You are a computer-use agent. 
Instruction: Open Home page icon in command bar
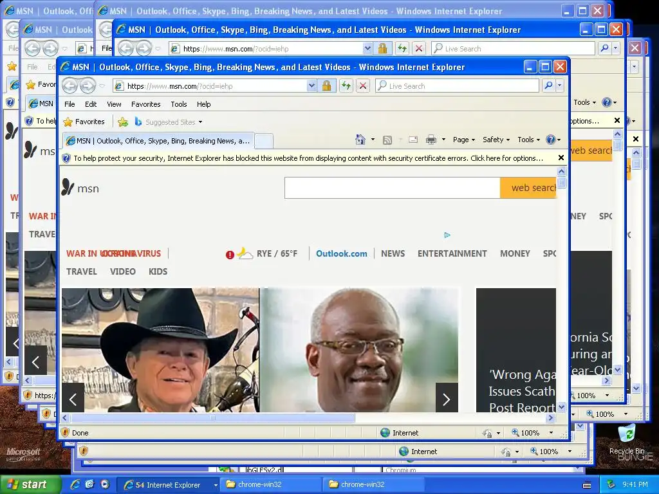[360, 140]
